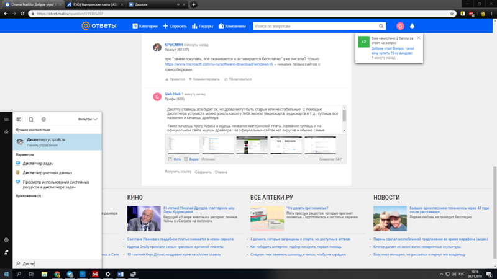Click the taskbar search magnifier
Viewport: 497px width, 279px height.
point(19,274)
